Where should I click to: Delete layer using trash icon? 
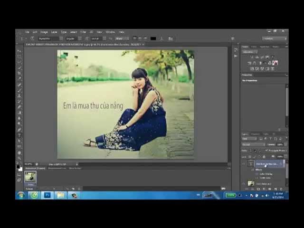(x=281, y=189)
